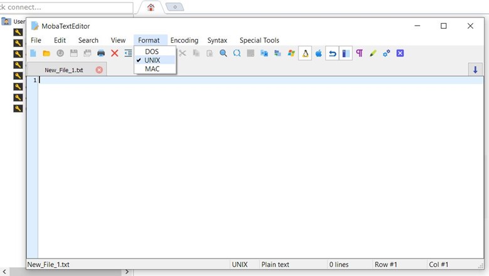Click 0 lines in the status bar
The height and width of the screenshot is (276, 489).
click(339, 265)
